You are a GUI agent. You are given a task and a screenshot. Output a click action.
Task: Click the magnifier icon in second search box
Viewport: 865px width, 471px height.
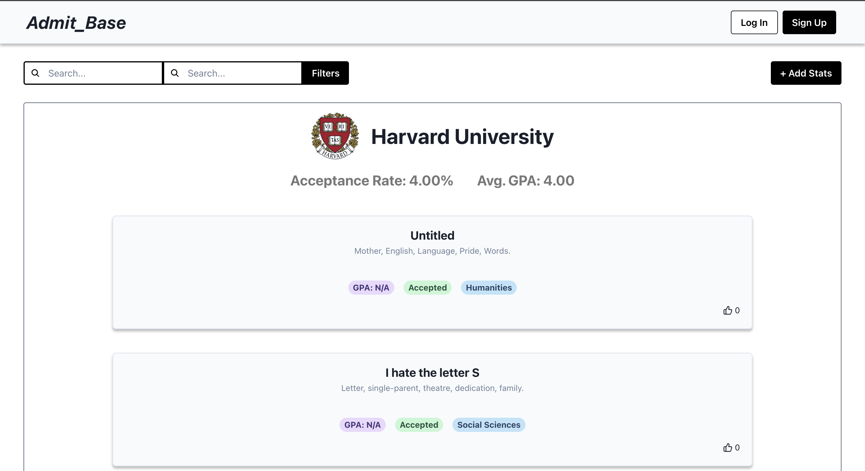[174, 73]
